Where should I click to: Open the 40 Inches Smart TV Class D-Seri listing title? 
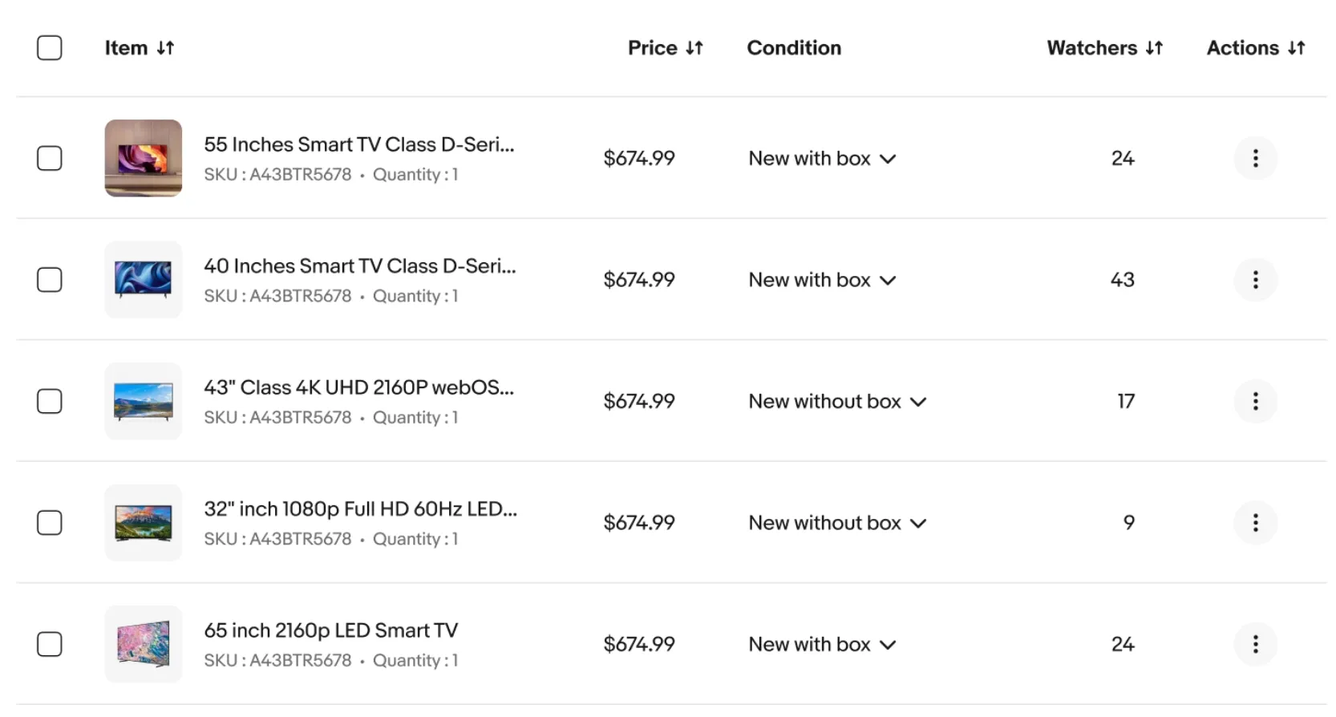point(359,266)
